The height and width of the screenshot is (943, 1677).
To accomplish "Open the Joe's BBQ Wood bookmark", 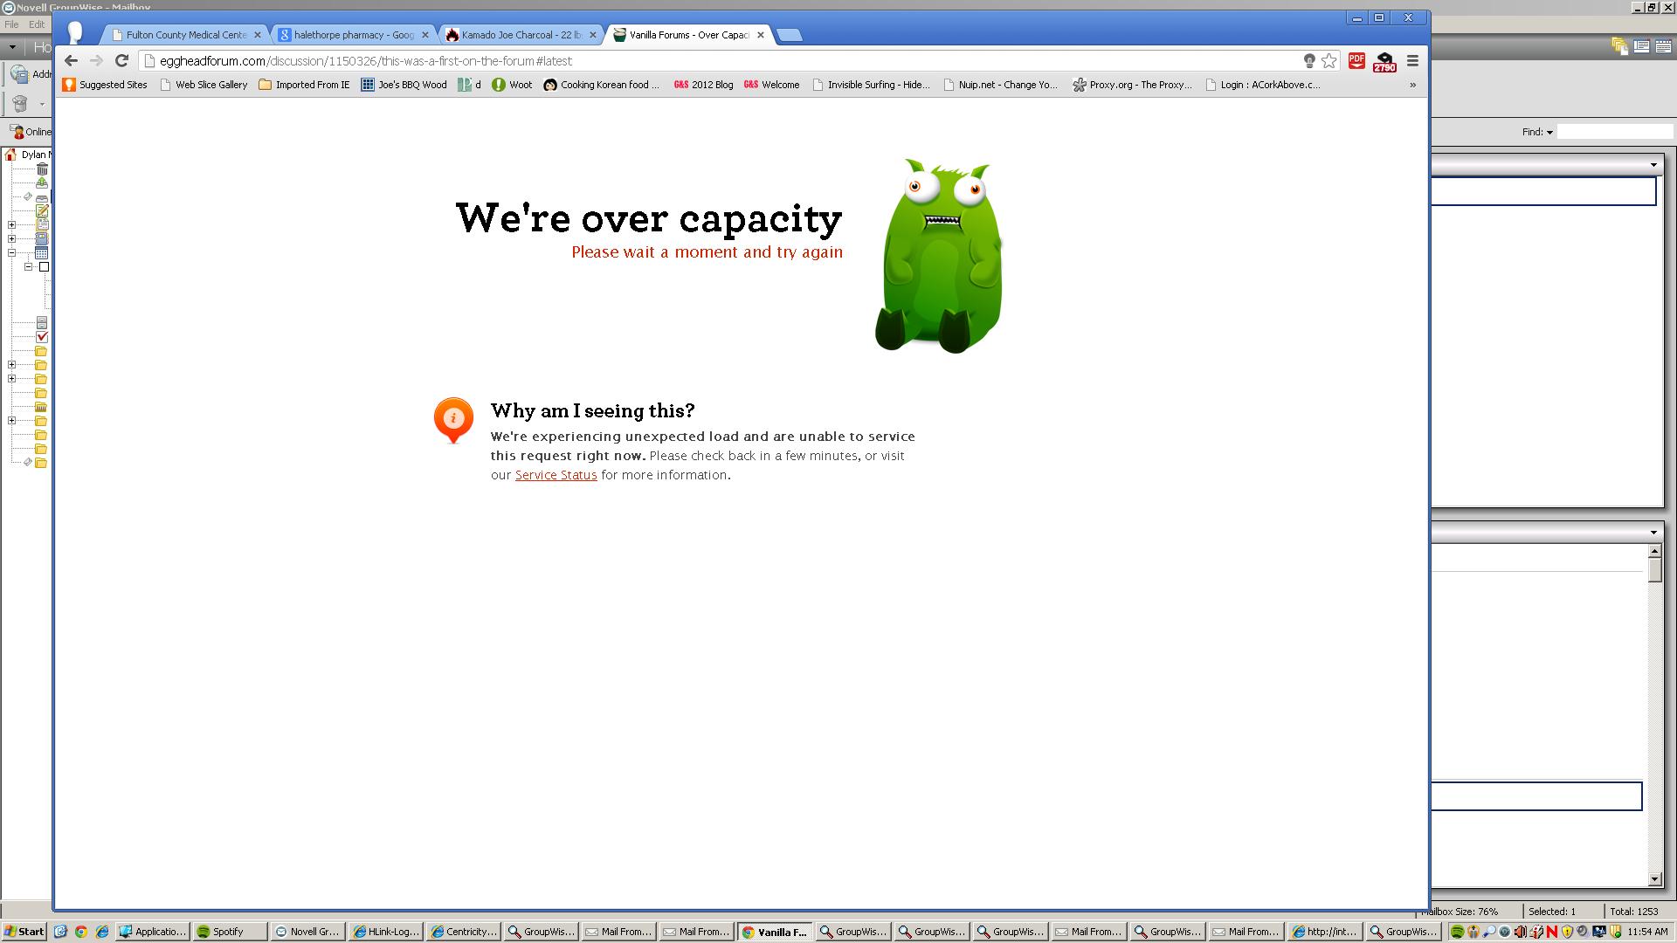I will point(404,85).
